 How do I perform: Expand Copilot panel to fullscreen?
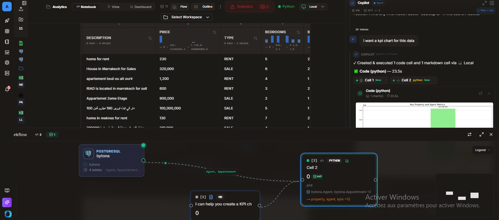point(484,3)
